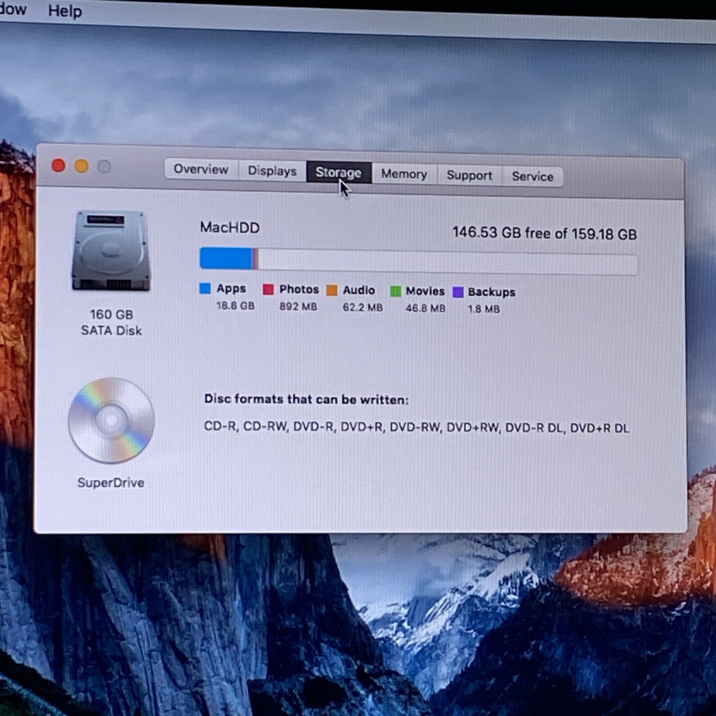The height and width of the screenshot is (716, 716).
Task: Click the '46.8 MB' Movies size value
Action: [x=426, y=308]
